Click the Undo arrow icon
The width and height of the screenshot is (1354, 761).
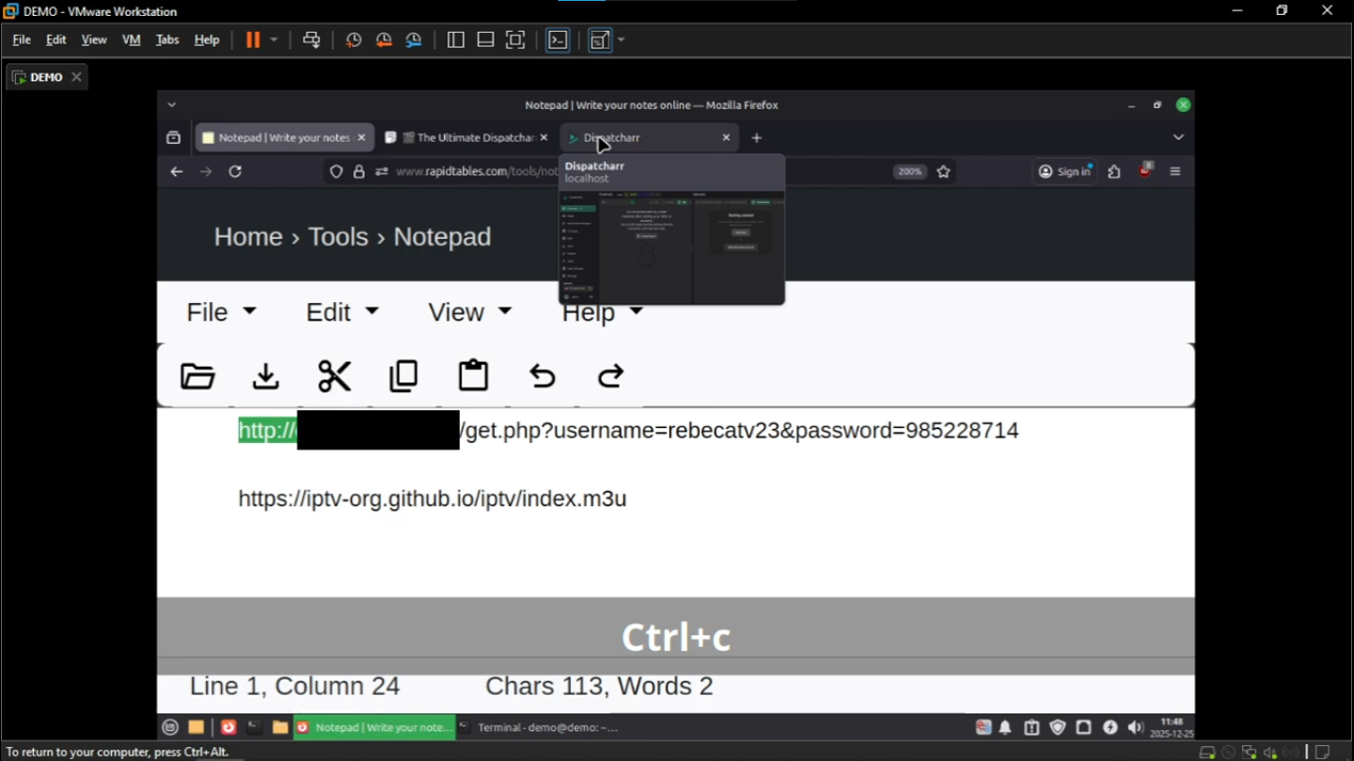542,377
